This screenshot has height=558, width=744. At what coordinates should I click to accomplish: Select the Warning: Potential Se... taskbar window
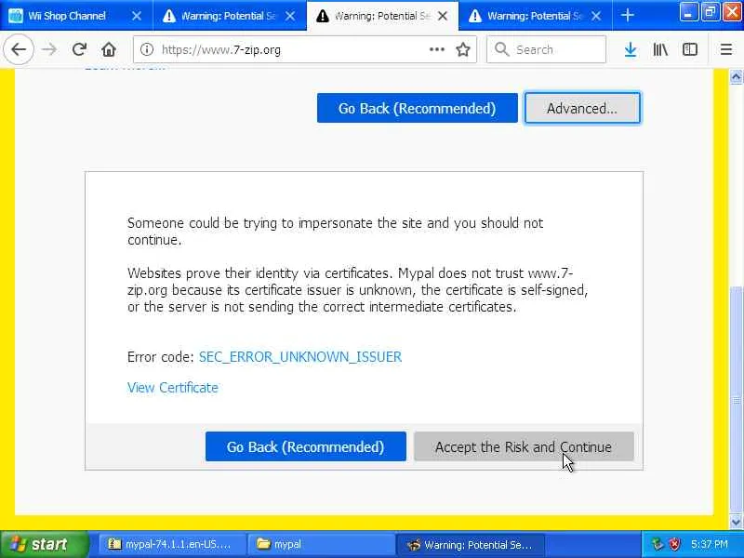tap(471, 544)
